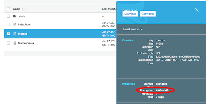This screenshot has width=206, height=104.
Task: Click the Download button
Action: pos(130,14)
